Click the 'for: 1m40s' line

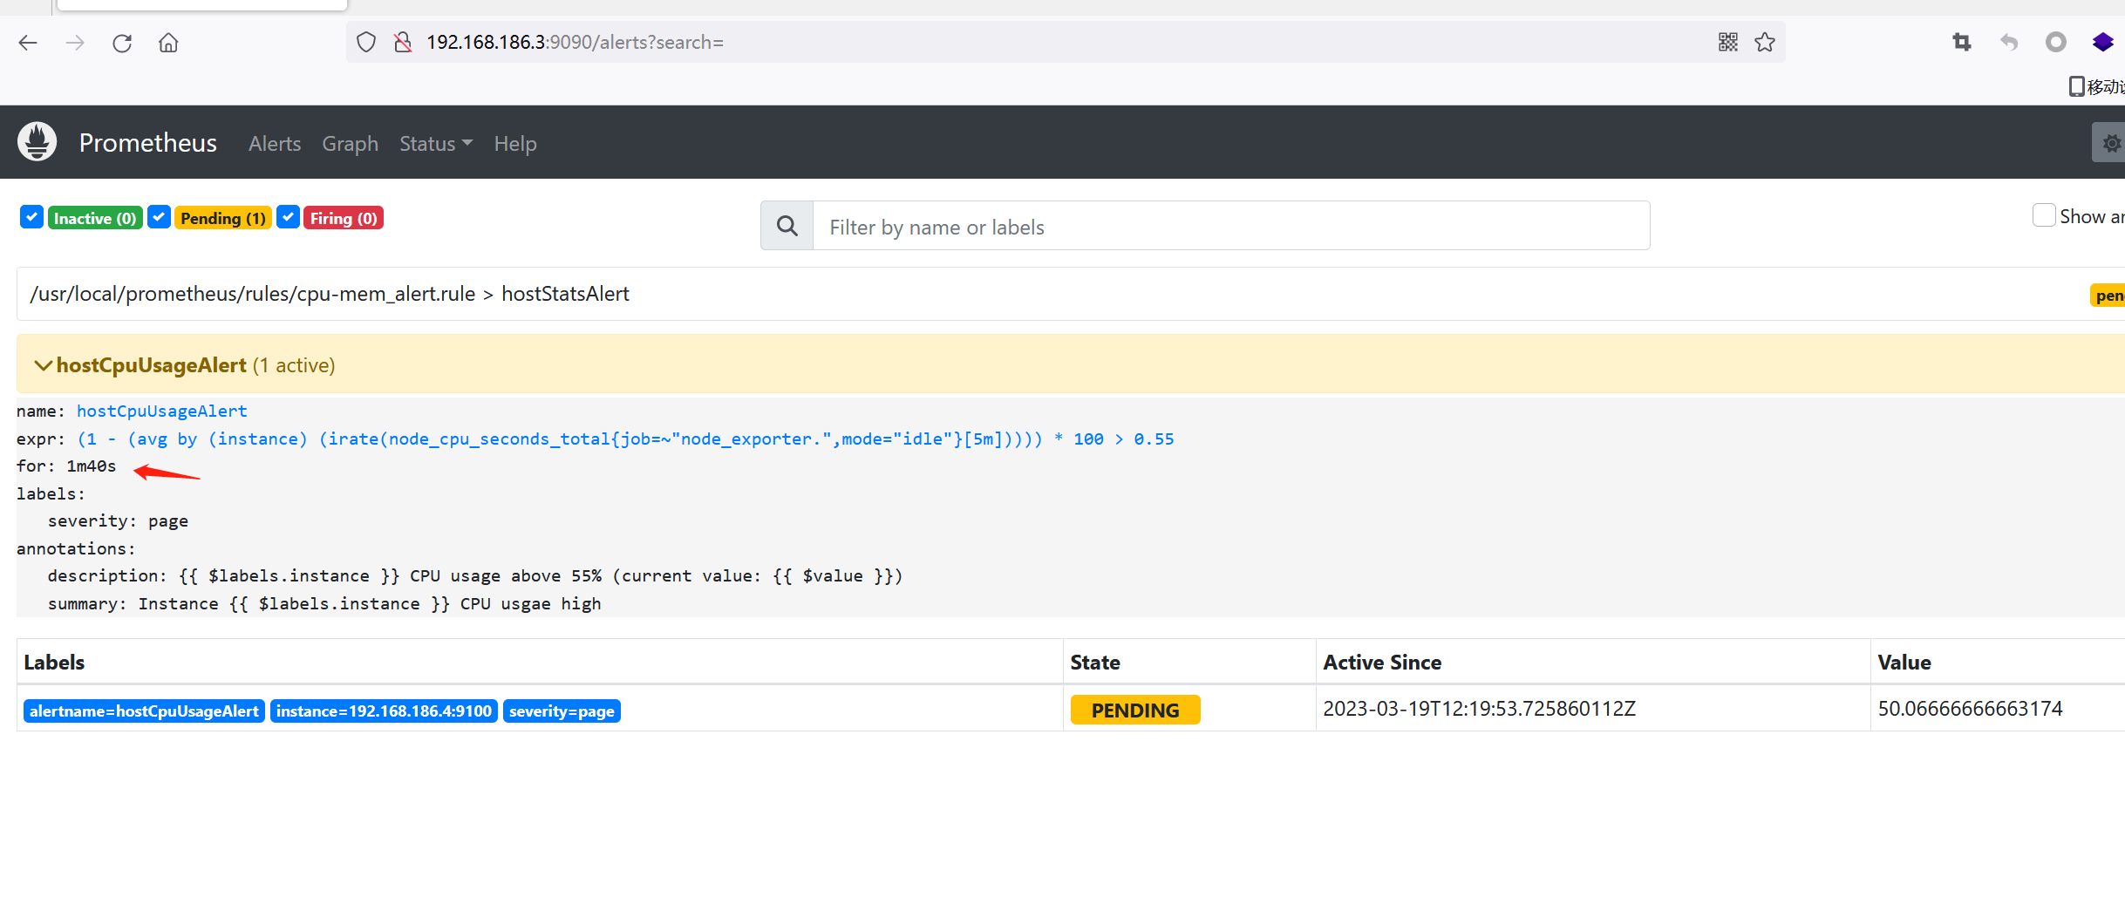[x=66, y=466]
